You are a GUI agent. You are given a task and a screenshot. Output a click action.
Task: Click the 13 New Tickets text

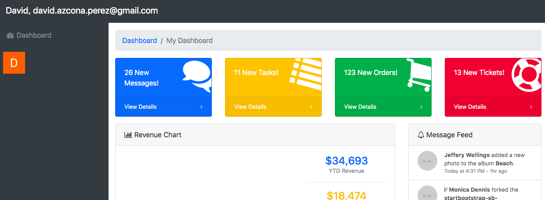(479, 72)
